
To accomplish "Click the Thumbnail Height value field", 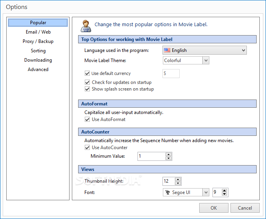I will click(169, 181).
